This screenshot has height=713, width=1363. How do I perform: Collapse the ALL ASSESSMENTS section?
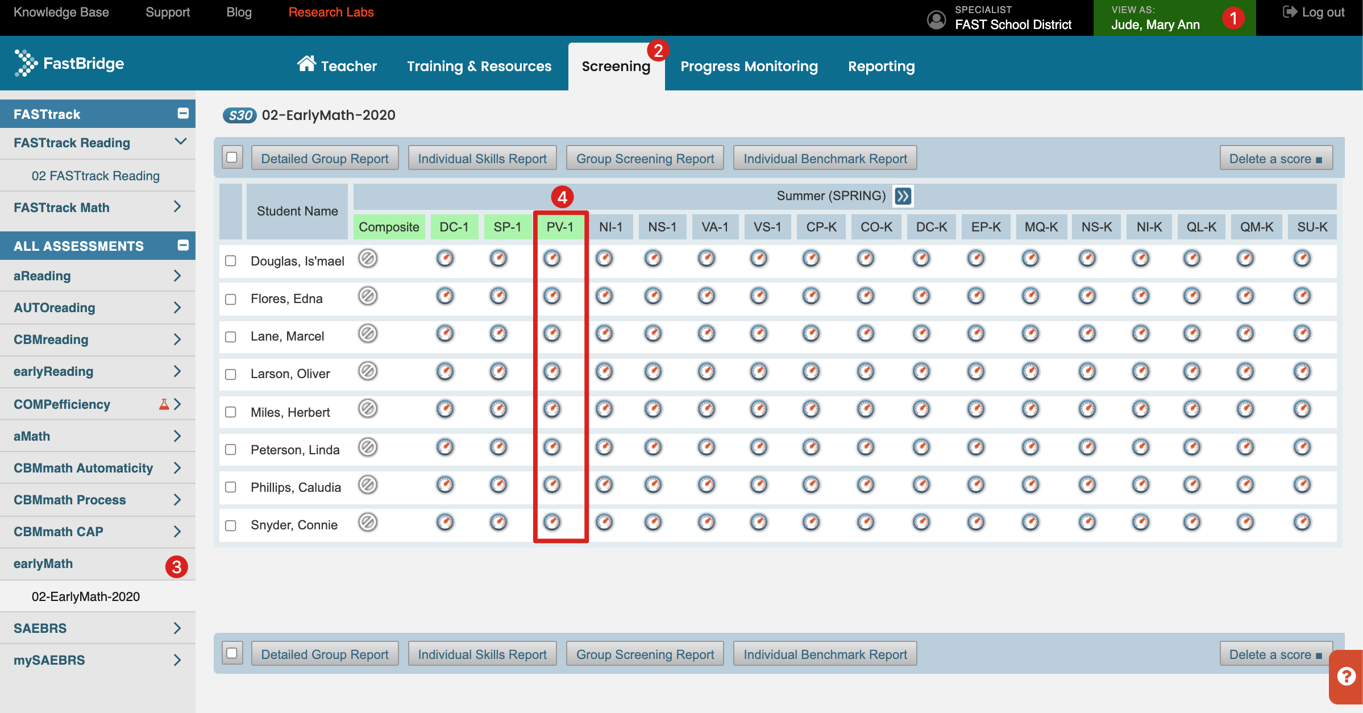(x=183, y=245)
